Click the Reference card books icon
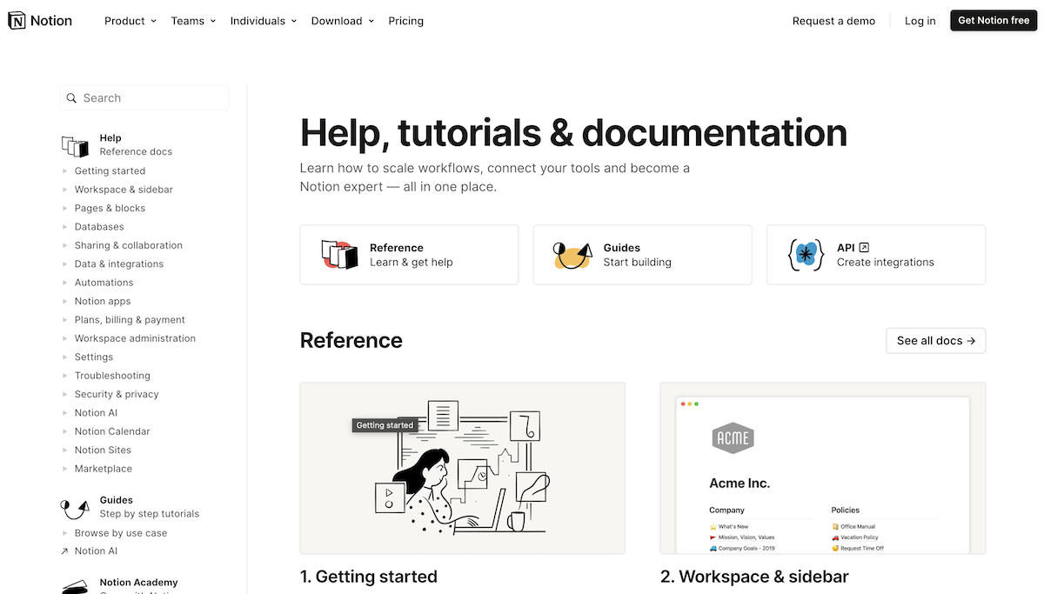The height and width of the screenshot is (594, 1044). (x=339, y=255)
